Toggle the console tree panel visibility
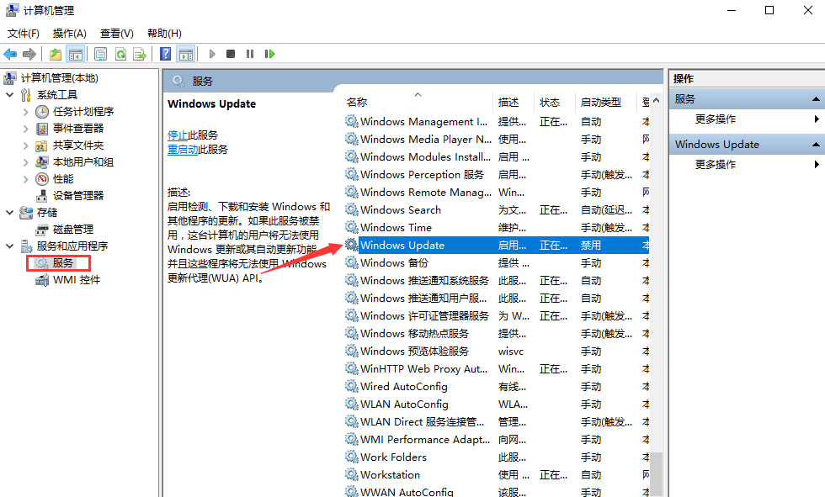 tap(74, 53)
